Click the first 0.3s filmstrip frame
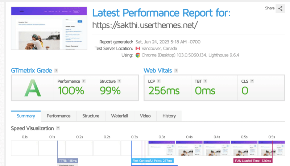Screen dimensions: 290x166 click(x=134, y=148)
